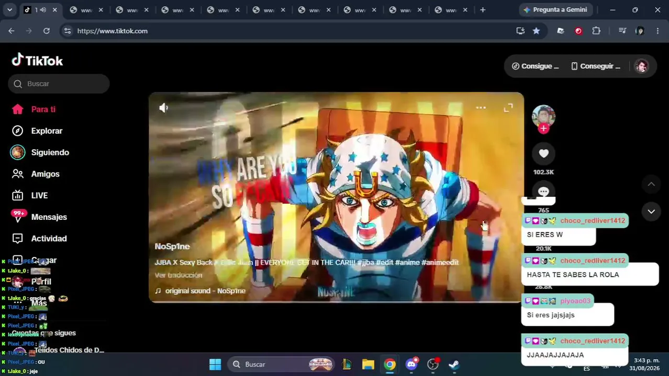Click Pregunta a Gemini button

(x=555, y=9)
